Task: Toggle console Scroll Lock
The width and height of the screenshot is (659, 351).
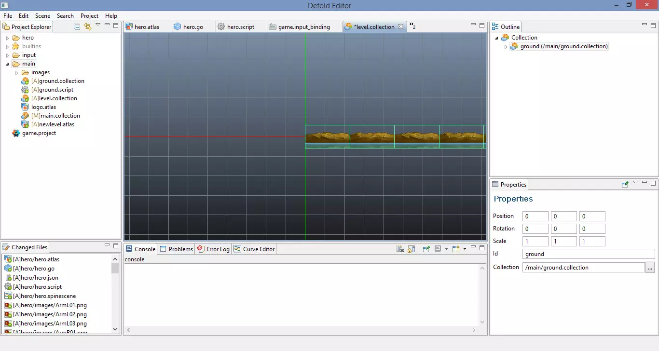Action: 411,249
